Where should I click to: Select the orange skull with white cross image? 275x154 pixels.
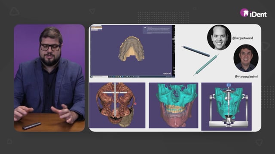117,105
